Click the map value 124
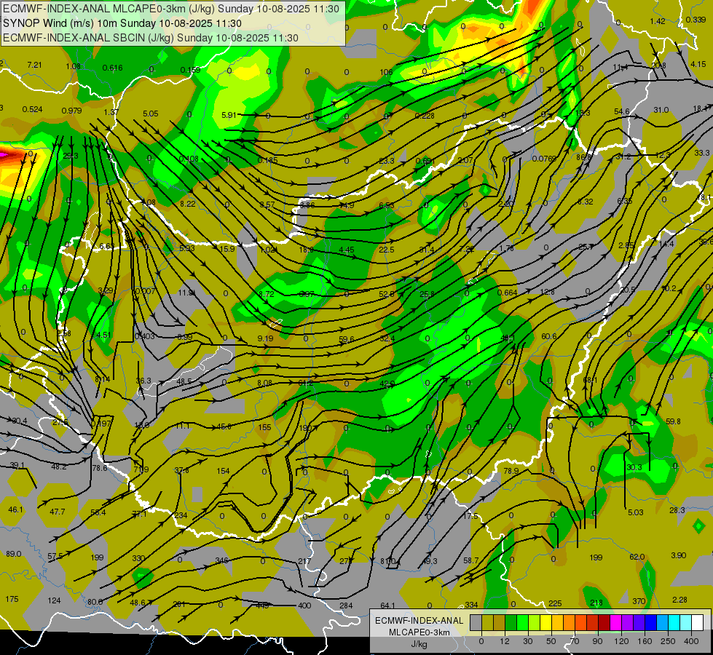 coord(54,600)
